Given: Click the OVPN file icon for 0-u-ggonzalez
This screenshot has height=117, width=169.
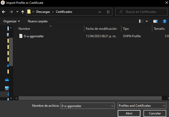Looking at the screenshot, I should 21,36.
